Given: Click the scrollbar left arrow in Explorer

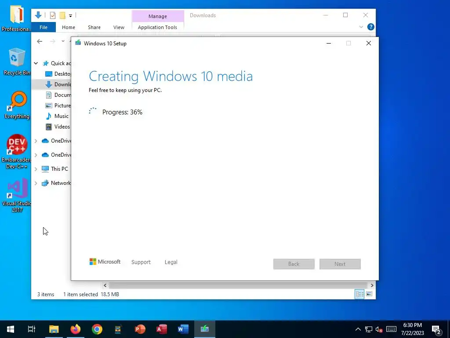Looking at the screenshot, I should pyautogui.click(x=105, y=285).
